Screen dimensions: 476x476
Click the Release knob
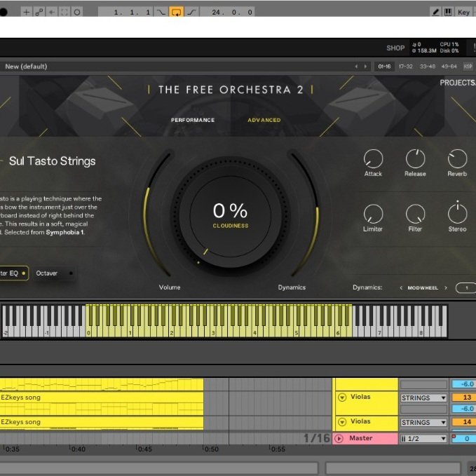coord(415,158)
